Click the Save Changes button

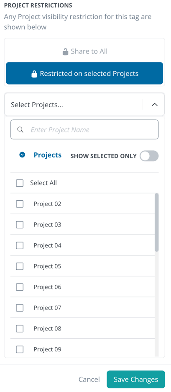coord(136,379)
